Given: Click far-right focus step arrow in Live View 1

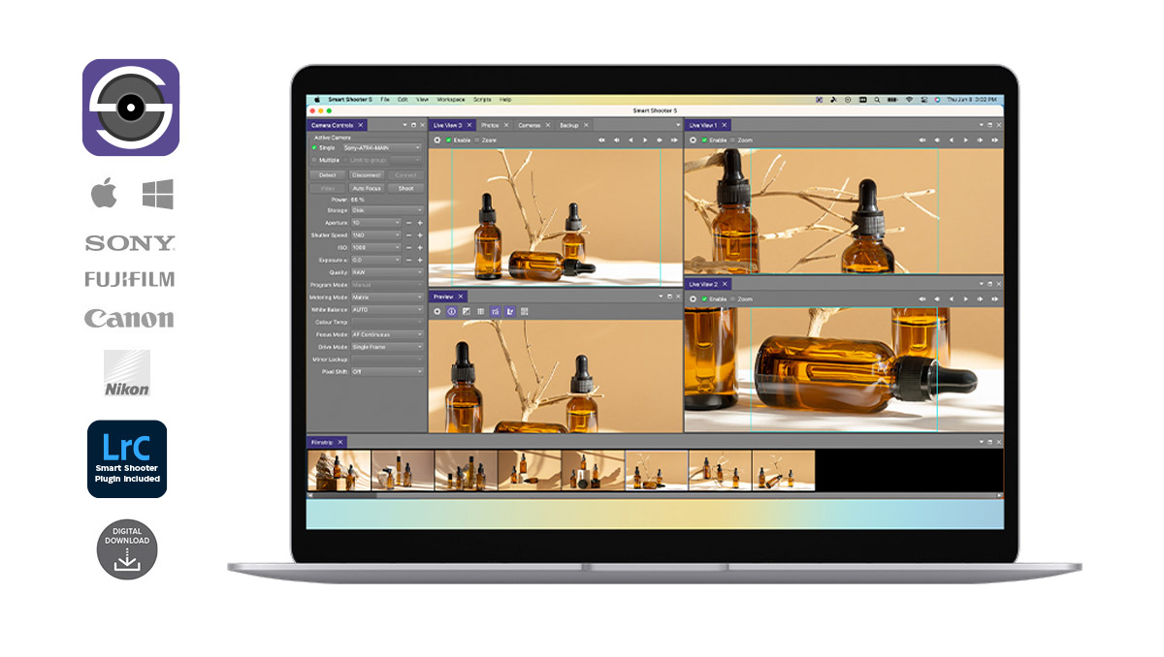Looking at the screenshot, I should click(996, 140).
